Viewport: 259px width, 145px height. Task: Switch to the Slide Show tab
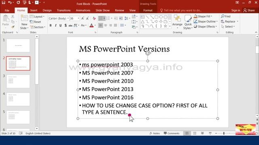click(x=102, y=10)
